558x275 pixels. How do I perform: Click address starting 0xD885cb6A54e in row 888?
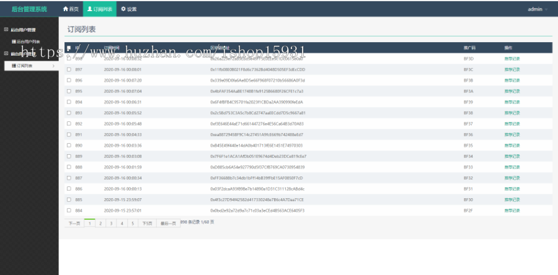coord(257,167)
